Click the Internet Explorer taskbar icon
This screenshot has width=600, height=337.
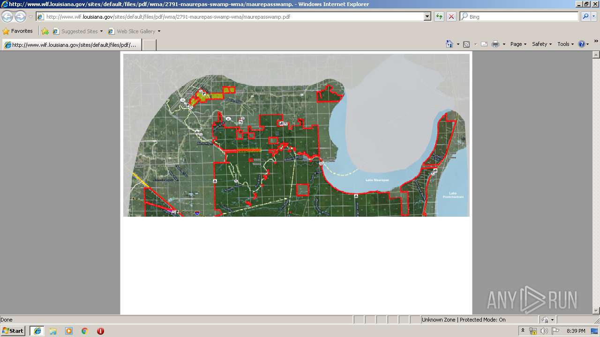37,331
